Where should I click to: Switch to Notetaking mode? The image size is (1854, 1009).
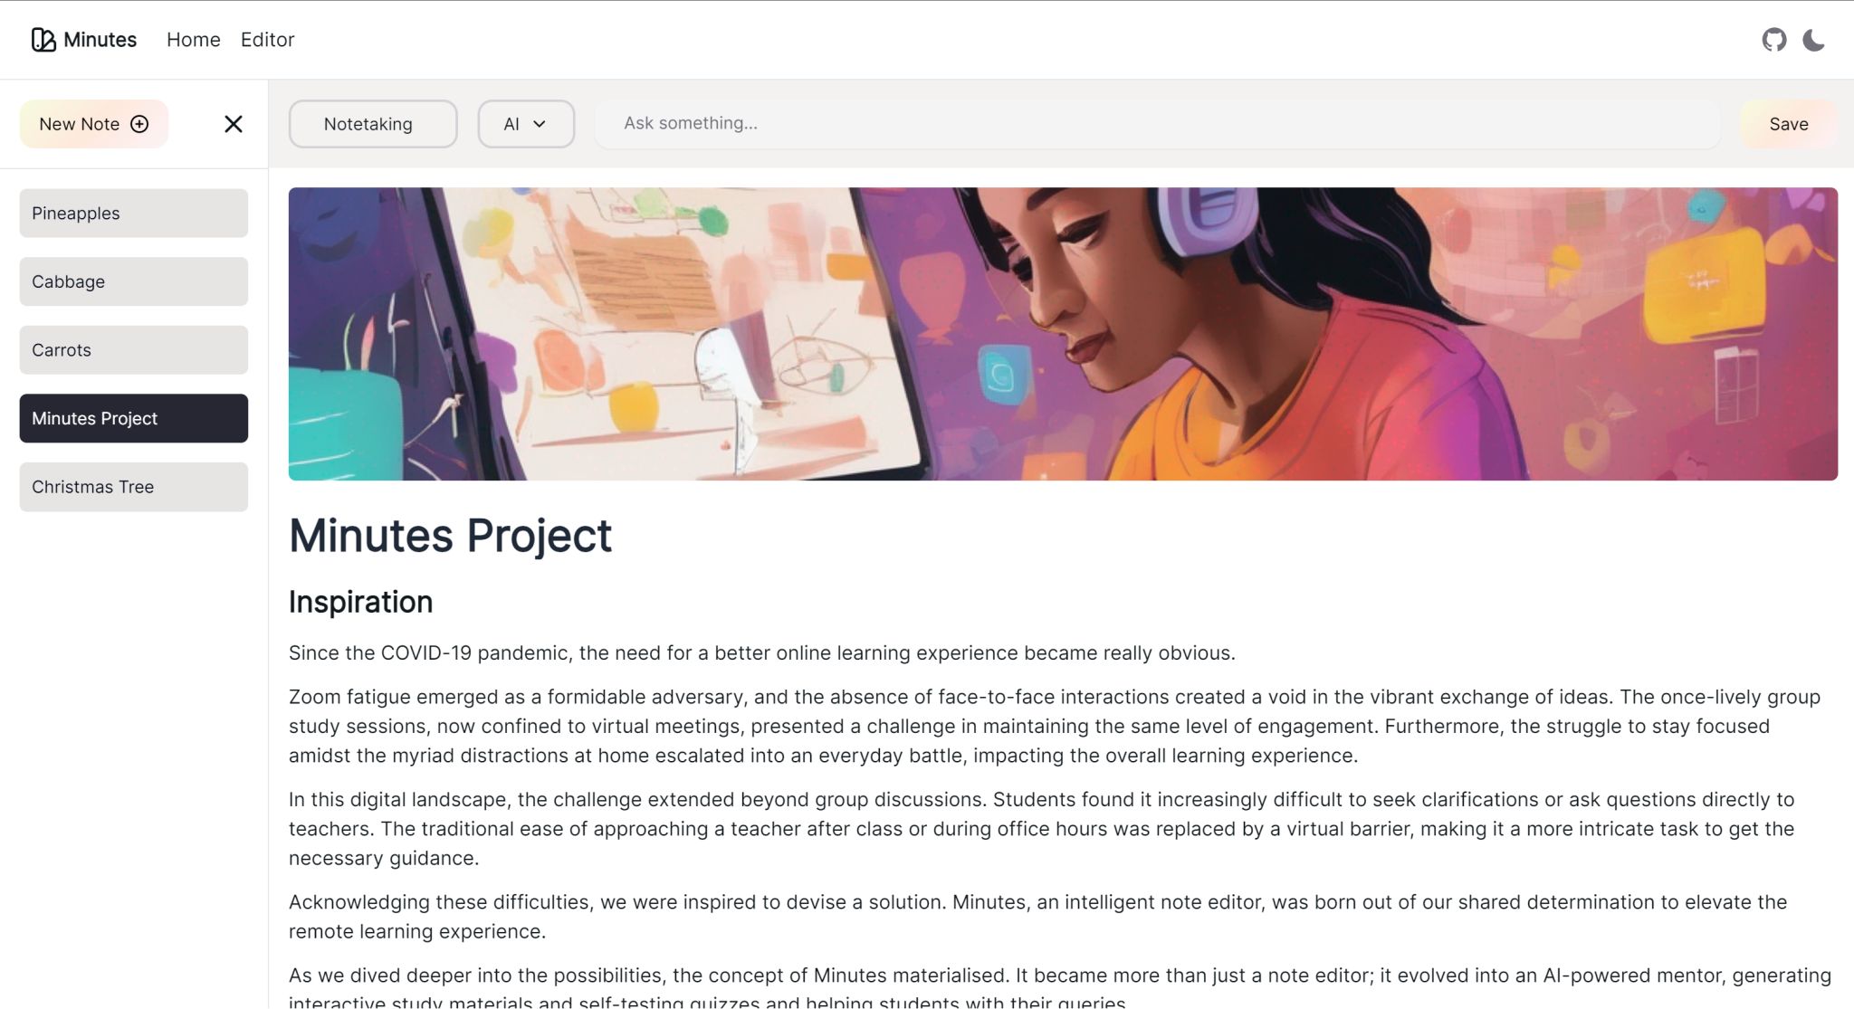[x=372, y=124]
